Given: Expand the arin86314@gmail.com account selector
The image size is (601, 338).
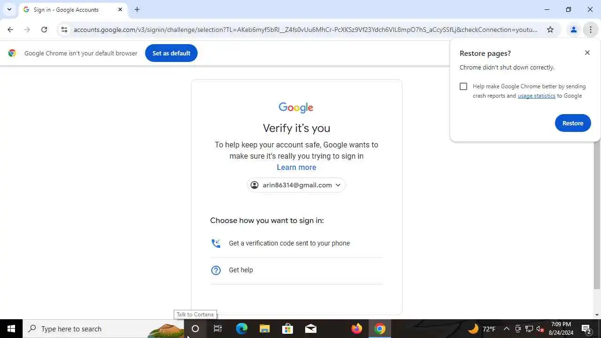Looking at the screenshot, I should (x=296, y=185).
